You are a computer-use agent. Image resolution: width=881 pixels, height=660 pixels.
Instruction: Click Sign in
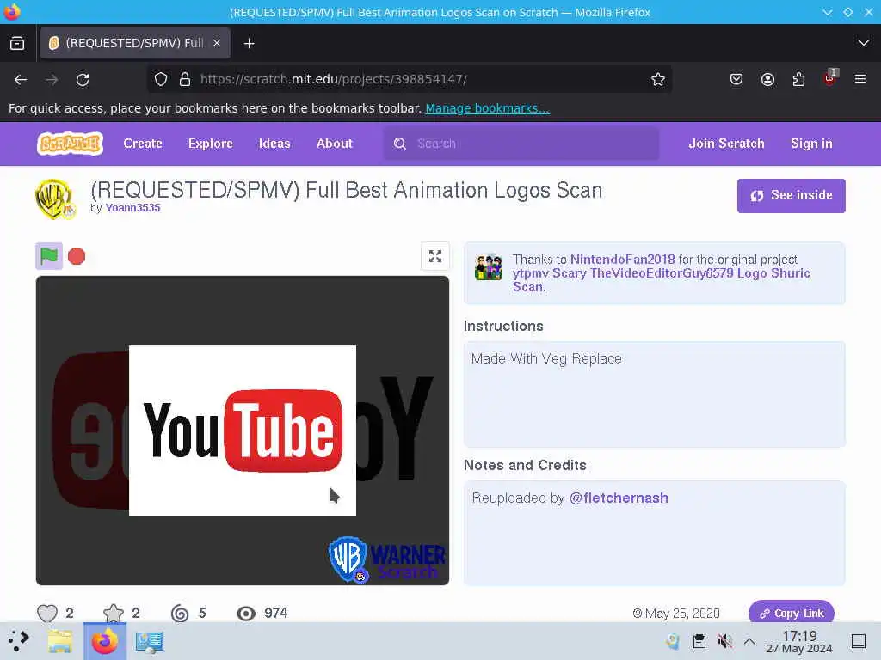pos(811,144)
